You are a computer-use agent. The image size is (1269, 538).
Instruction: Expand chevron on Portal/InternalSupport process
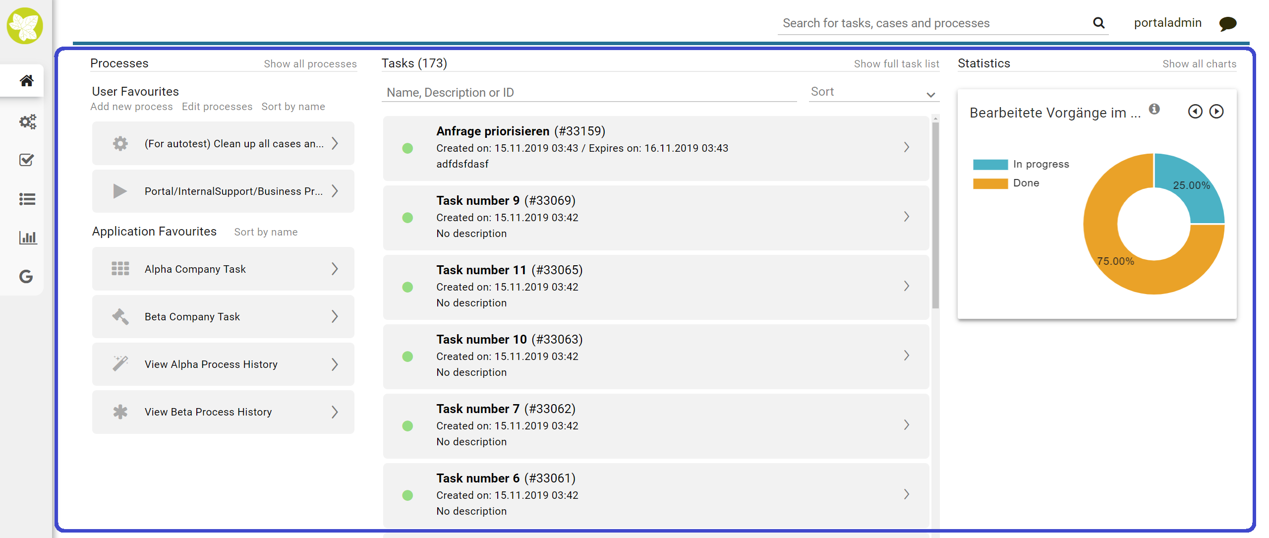tap(335, 191)
